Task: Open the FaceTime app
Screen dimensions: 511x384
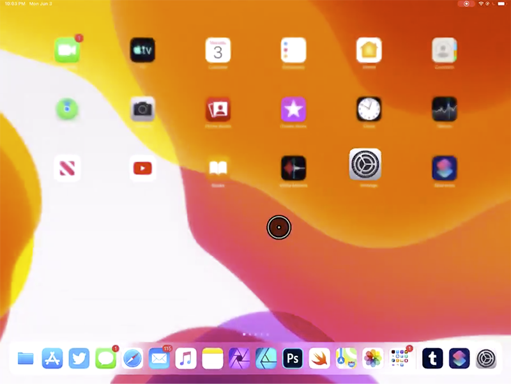Action: (x=67, y=50)
